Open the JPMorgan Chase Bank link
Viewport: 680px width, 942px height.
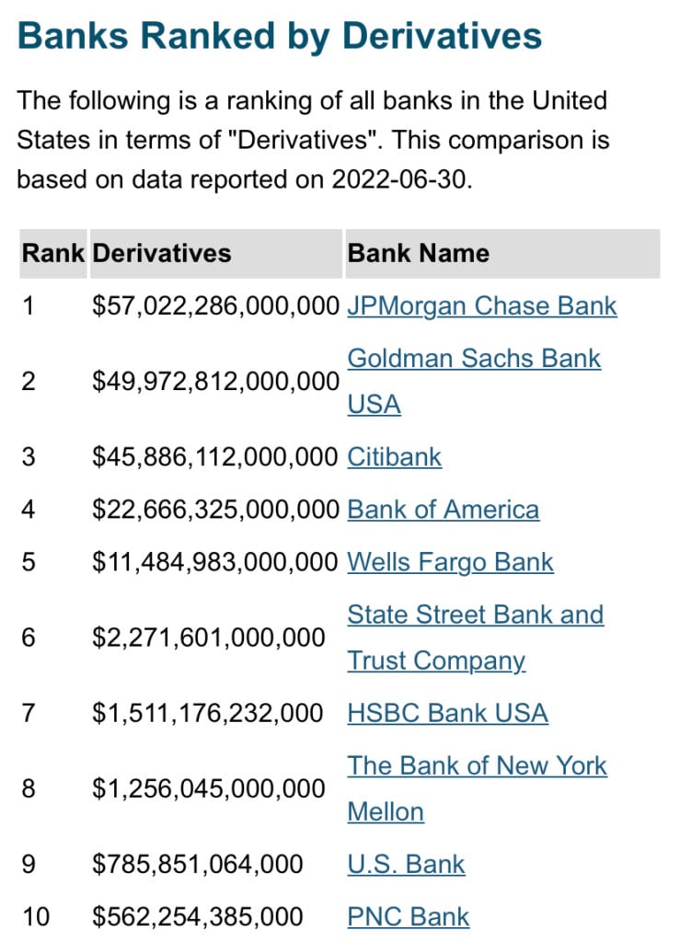pyautogui.click(x=481, y=305)
